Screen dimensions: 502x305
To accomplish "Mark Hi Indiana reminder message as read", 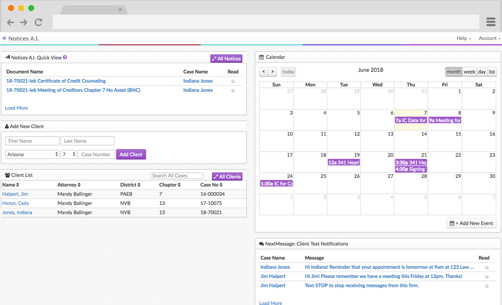I will coord(487,267).
